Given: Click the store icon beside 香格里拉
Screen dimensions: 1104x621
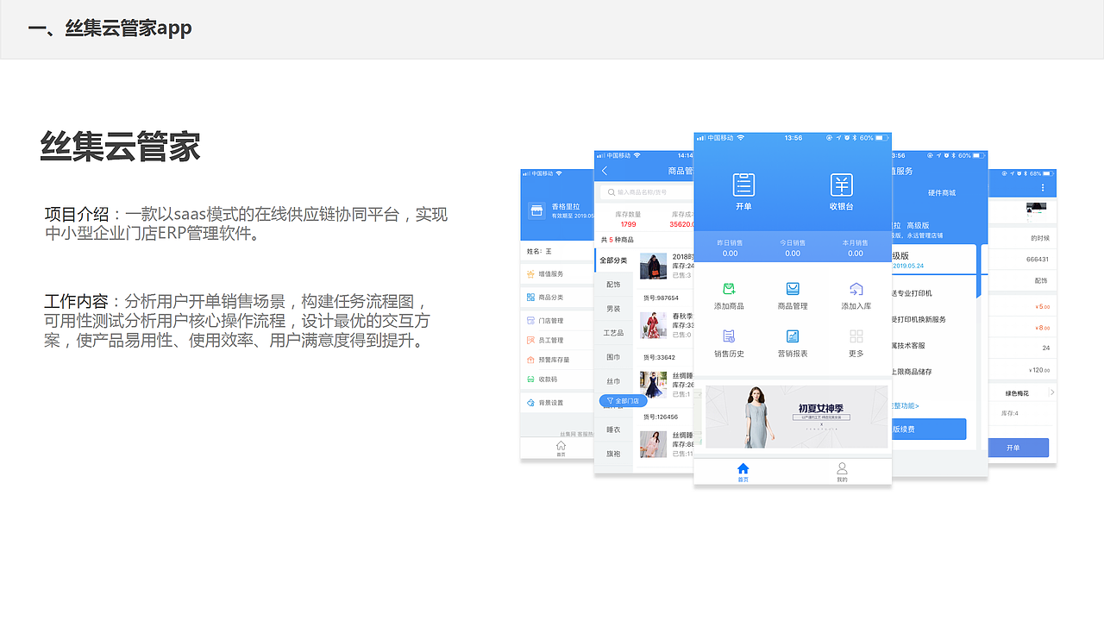Looking at the screenshot, I should [536, 211].
